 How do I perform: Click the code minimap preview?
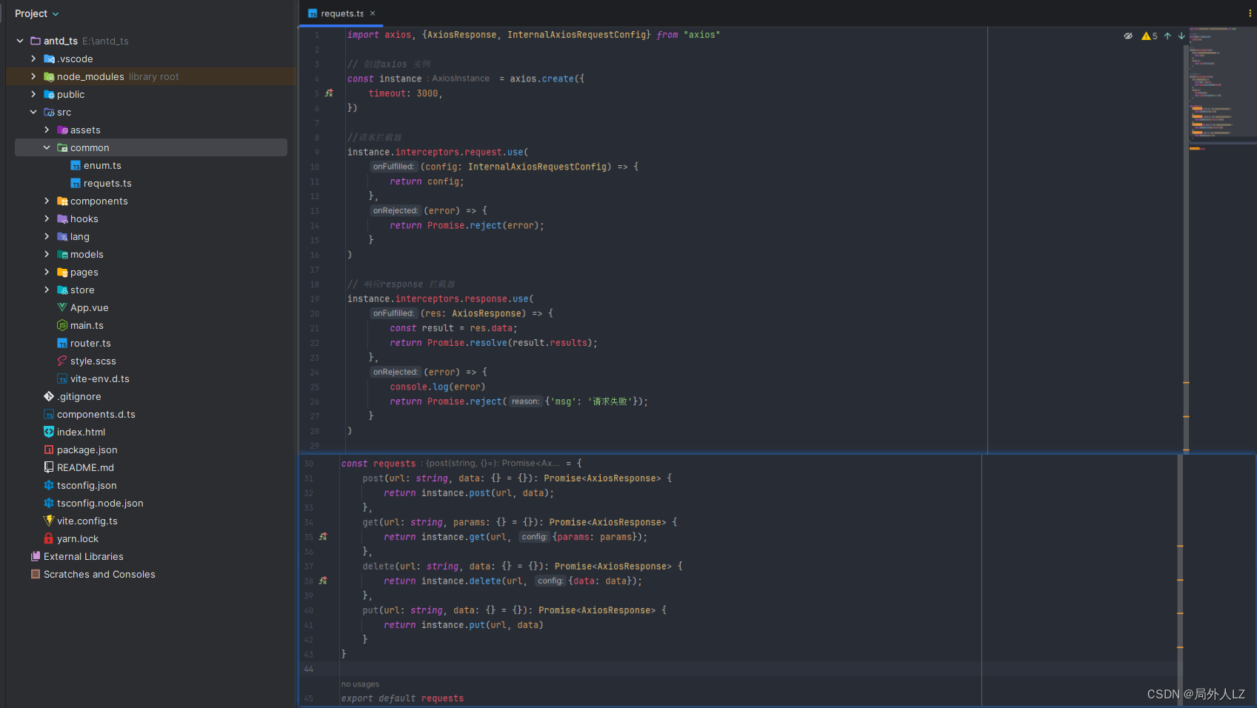pyautogui.click(x=1222, y=89)
